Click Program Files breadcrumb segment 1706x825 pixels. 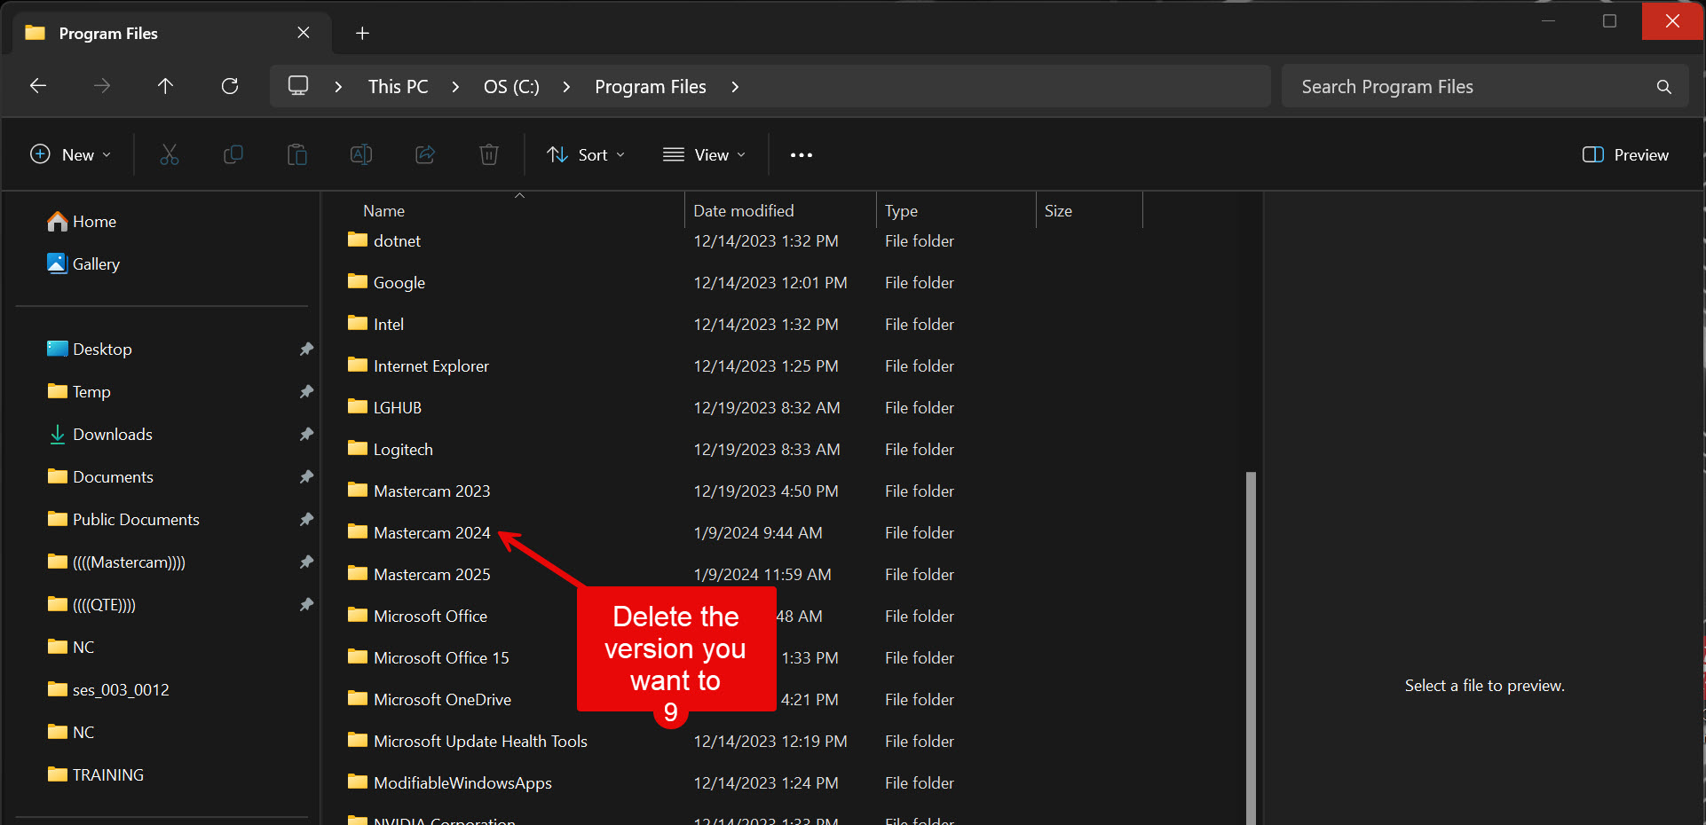[x=651, y=87]
